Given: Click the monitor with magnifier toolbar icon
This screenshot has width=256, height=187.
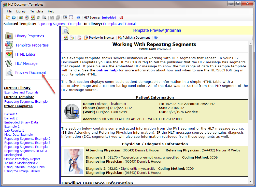Looking at the screenshot, I should coord(65,18).
